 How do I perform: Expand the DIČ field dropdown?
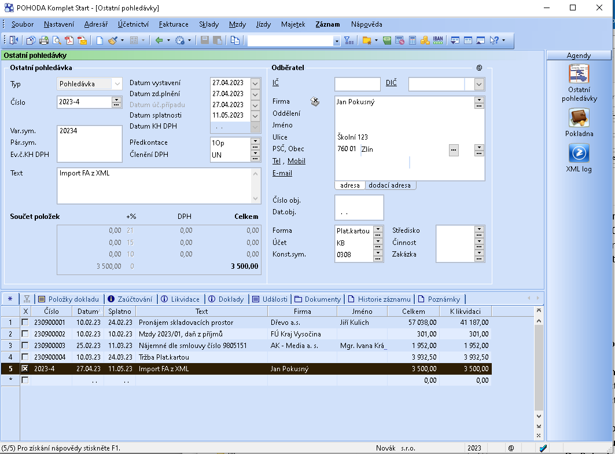(x=479, y=84)
